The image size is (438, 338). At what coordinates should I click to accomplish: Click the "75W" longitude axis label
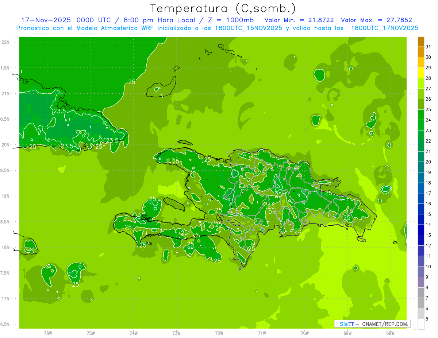91,333
